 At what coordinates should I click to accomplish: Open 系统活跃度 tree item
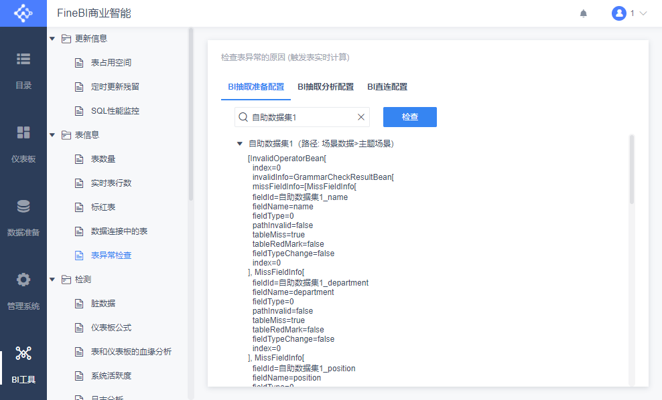[111, 375]
